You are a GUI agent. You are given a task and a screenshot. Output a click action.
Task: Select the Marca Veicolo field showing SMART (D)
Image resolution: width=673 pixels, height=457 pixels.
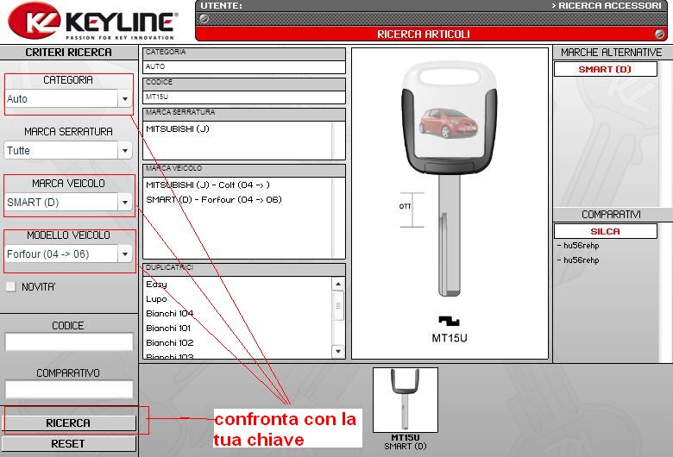pos(61,202)
